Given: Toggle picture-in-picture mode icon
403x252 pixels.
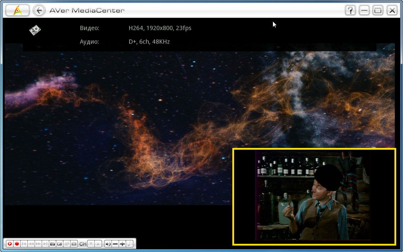Looking at the screenshot, I should coord(60,243).
